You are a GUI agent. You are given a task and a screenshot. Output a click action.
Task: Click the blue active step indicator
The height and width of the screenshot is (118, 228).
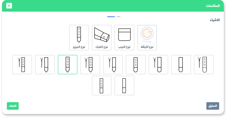(111, 17)
